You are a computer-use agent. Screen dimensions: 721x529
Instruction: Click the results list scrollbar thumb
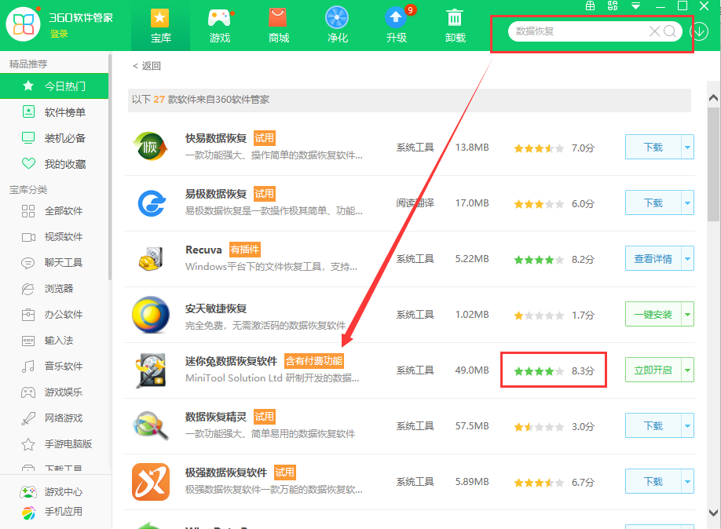tap(713, 164)
